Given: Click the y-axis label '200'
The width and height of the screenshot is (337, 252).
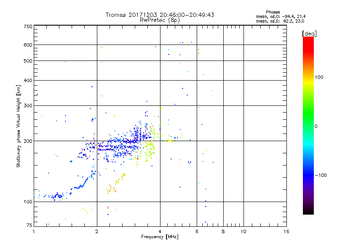Looking at the screenshot, I should pos(28,141).
